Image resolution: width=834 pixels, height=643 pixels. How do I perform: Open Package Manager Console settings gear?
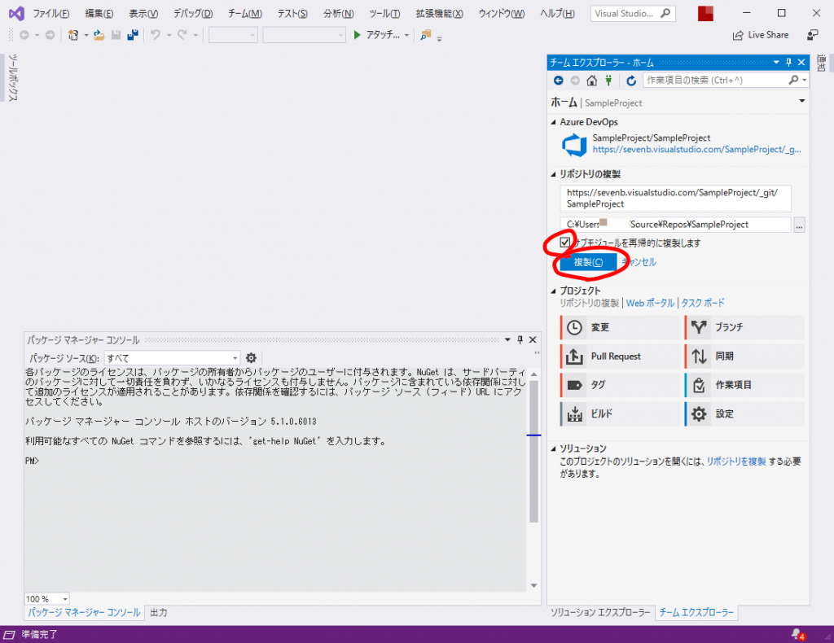pos(251,358)
